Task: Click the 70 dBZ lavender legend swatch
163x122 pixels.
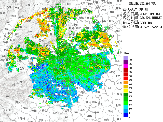Action: point(126,58)
